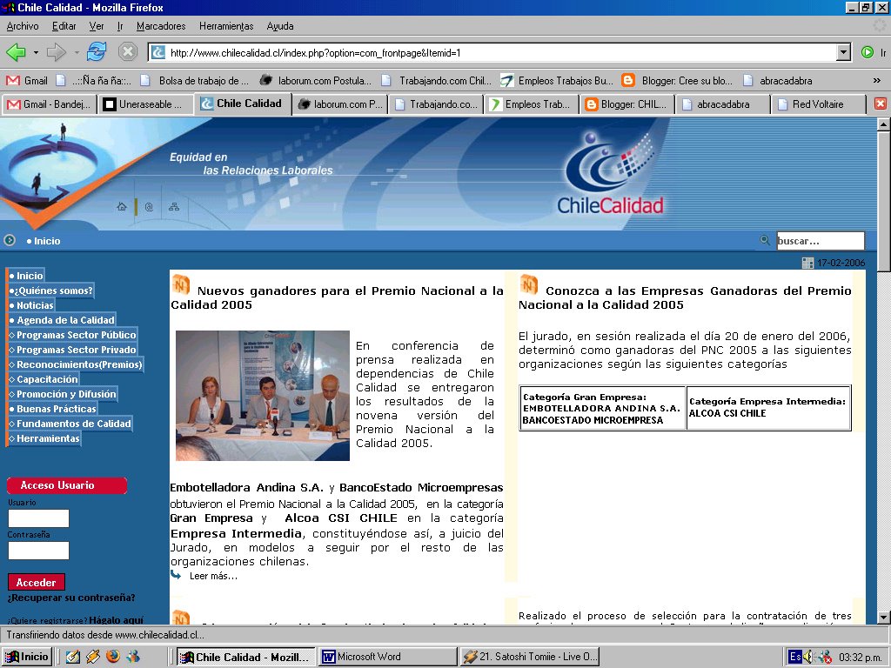This screenshot has height=668, width=891.
Task: Click the home icon in the site header
Action: pos(122,207)
